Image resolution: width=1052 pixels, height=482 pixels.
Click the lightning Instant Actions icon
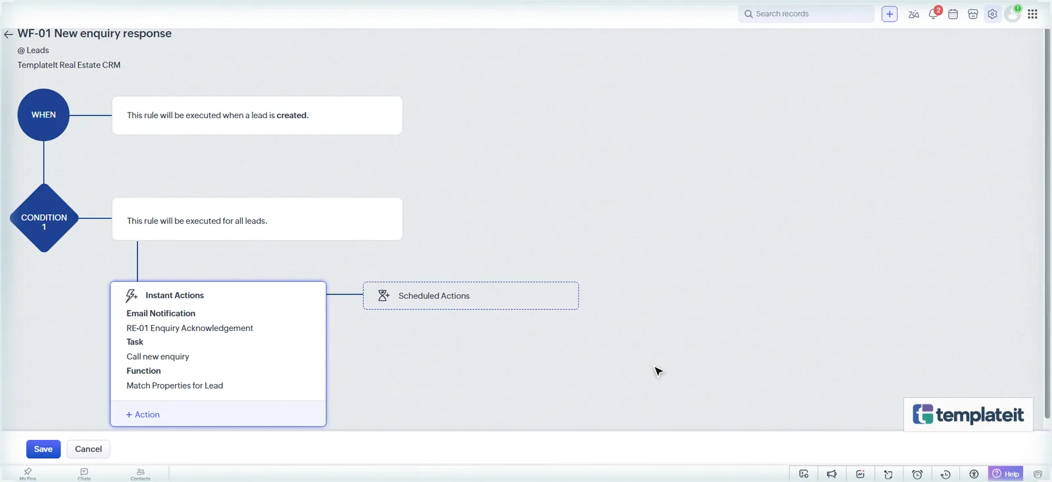pos(131,296)
